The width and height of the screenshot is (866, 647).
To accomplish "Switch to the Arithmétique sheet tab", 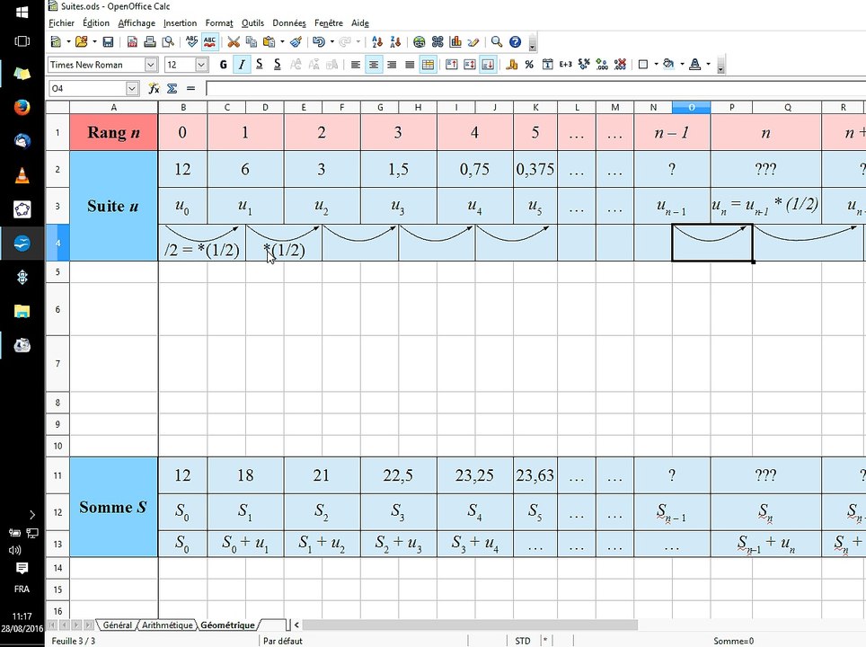I will pyautogui.click(x=167, y=625).
